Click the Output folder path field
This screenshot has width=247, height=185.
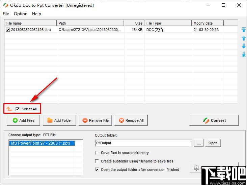point(143,143)
